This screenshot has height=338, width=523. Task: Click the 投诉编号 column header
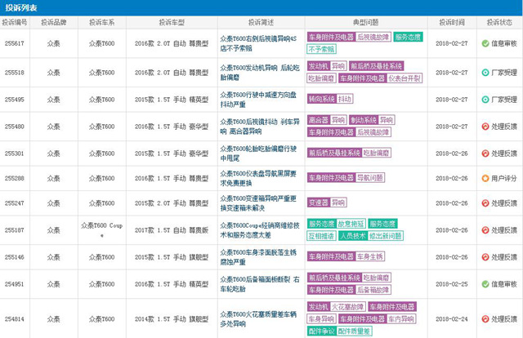pos(15,22)
